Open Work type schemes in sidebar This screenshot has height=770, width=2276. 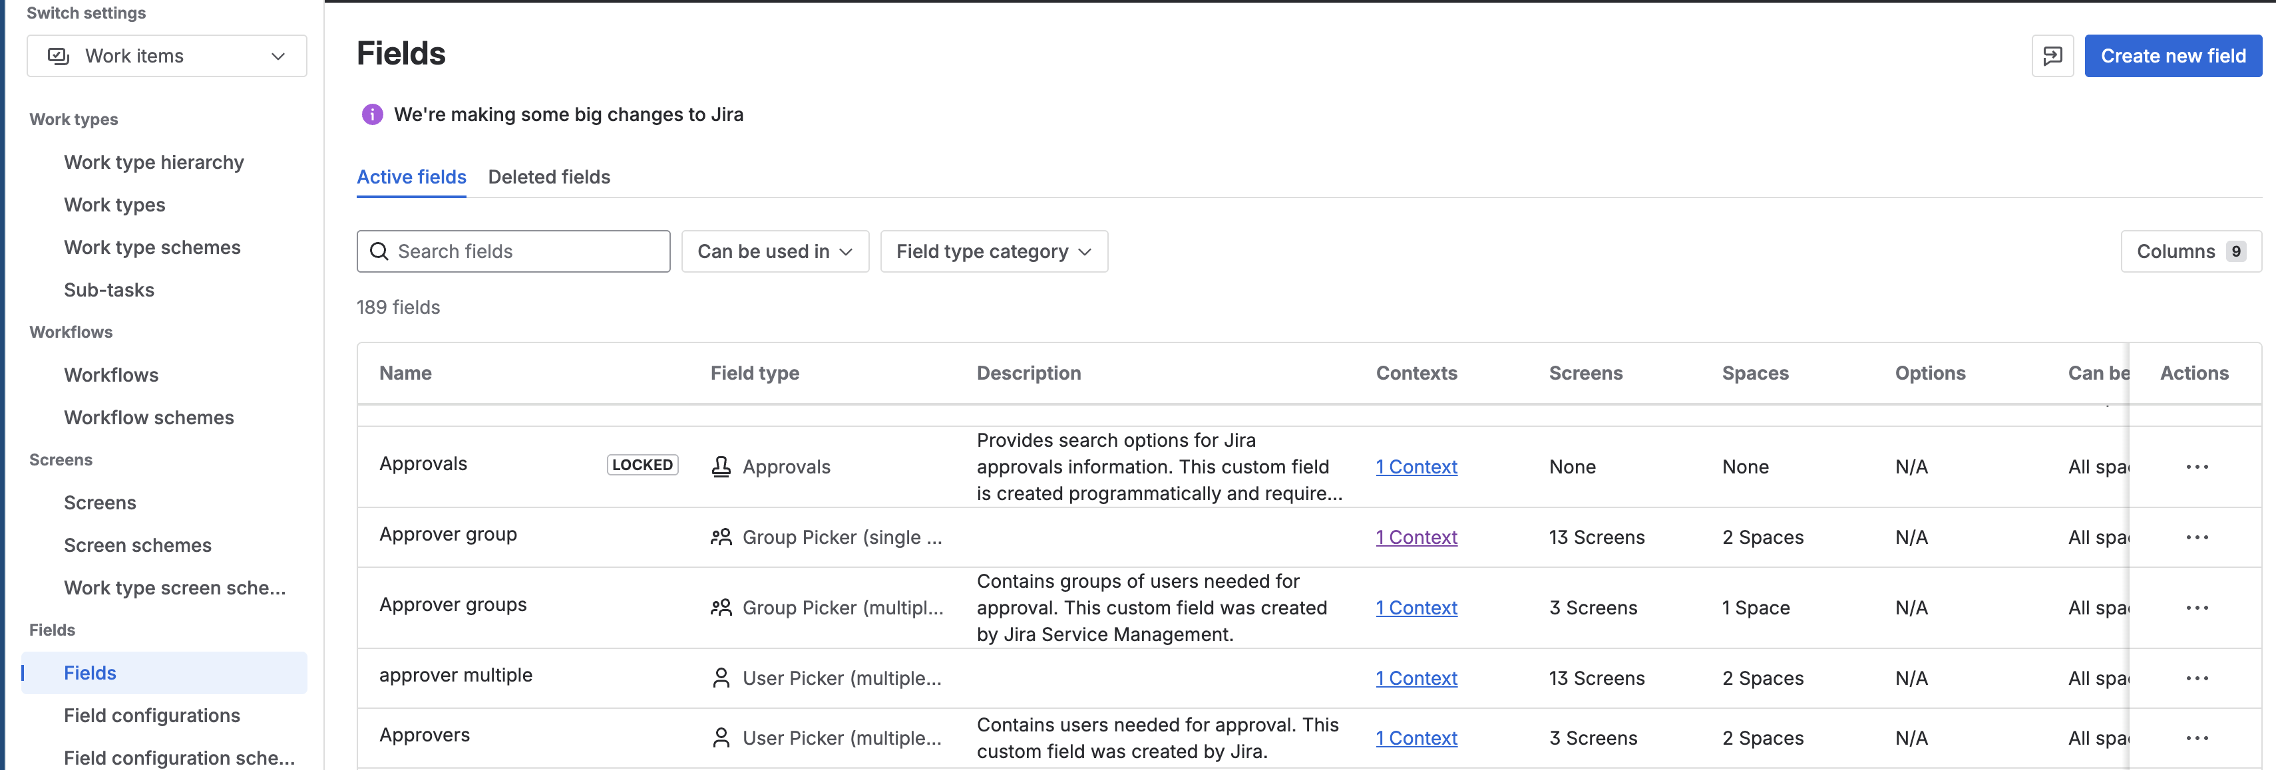point(152,247)
